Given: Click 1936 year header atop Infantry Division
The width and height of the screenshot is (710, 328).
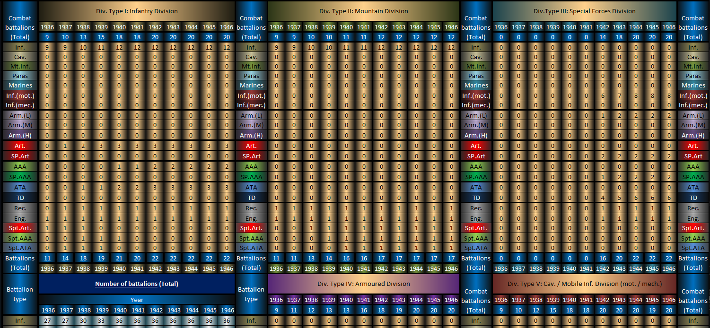Looking at the screenshot, I should coord(47,27).
